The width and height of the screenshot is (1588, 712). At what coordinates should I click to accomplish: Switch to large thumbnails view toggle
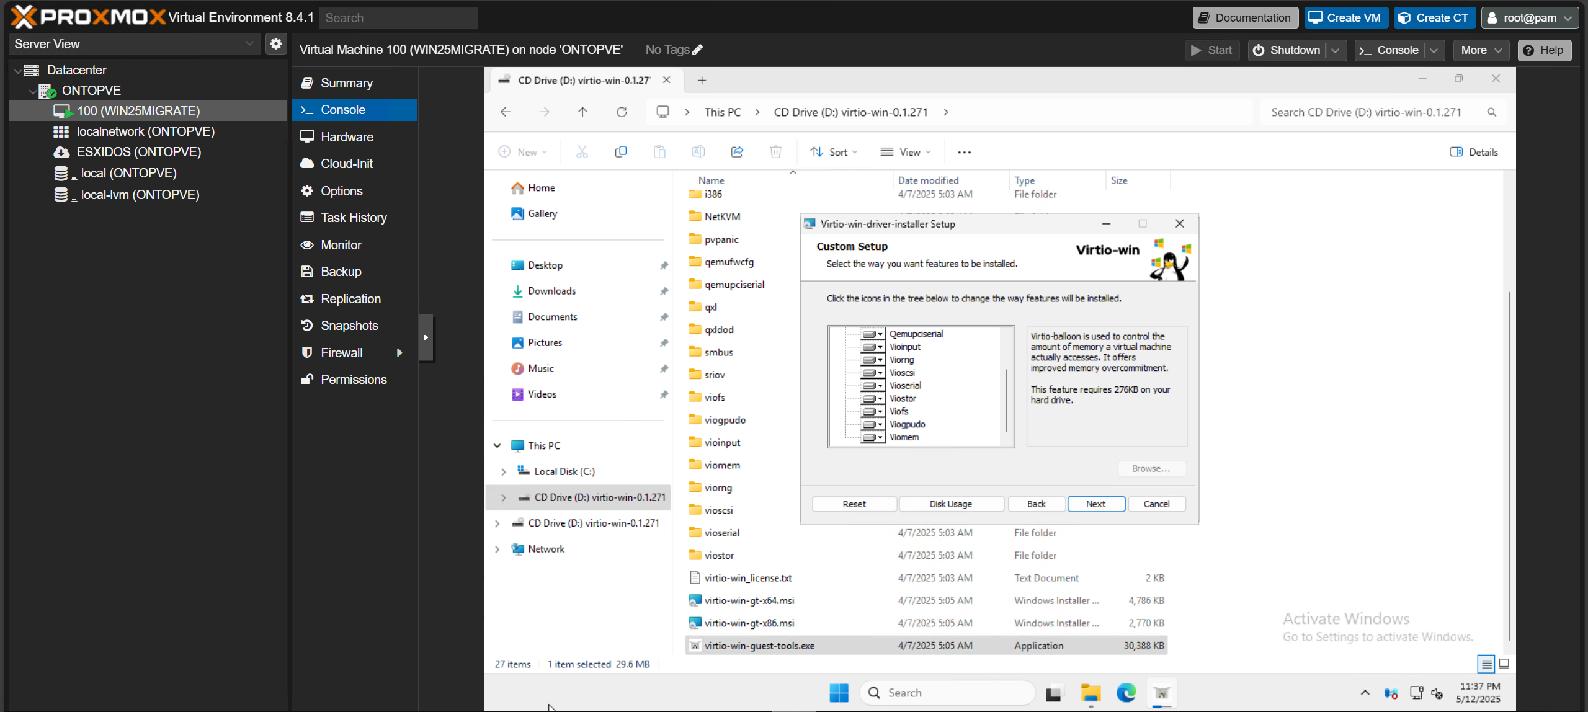tap(1504, 664)
